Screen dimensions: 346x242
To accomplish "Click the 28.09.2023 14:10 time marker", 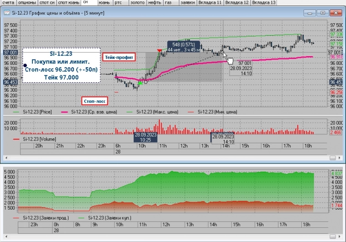I will [223, 139].
